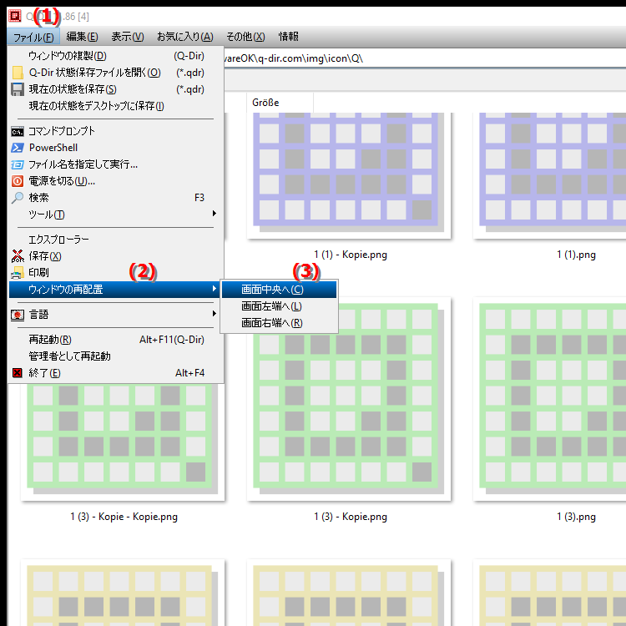
Task: Select 画面中央へ(C) to center window
Action: click(272, 290)
